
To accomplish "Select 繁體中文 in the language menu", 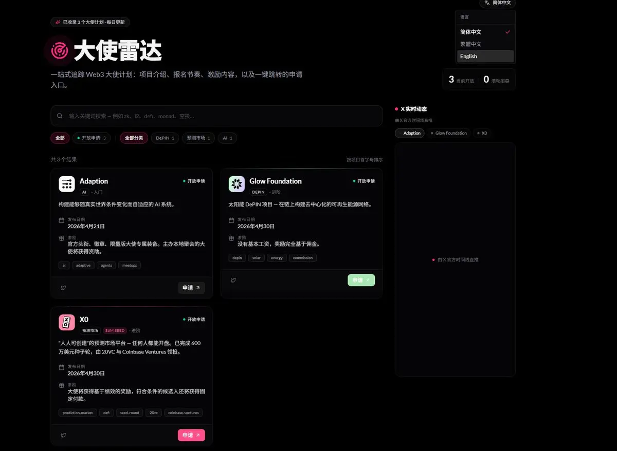I will coord(485,44).
